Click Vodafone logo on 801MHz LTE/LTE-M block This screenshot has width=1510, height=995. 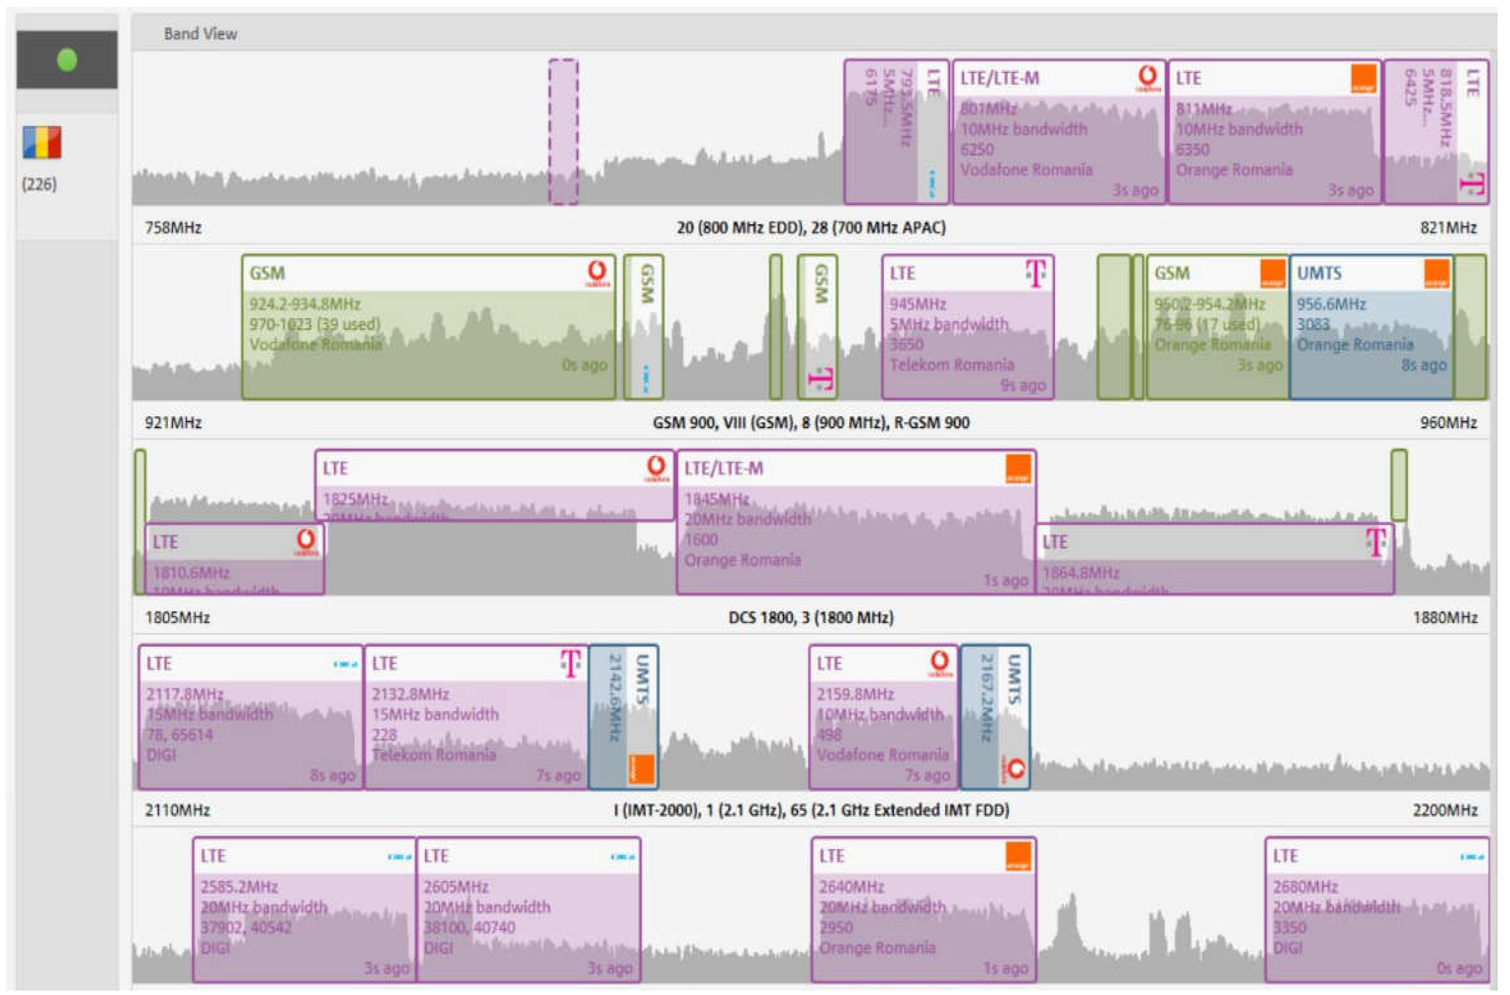pyautogui.click(x=1148, y=79)
